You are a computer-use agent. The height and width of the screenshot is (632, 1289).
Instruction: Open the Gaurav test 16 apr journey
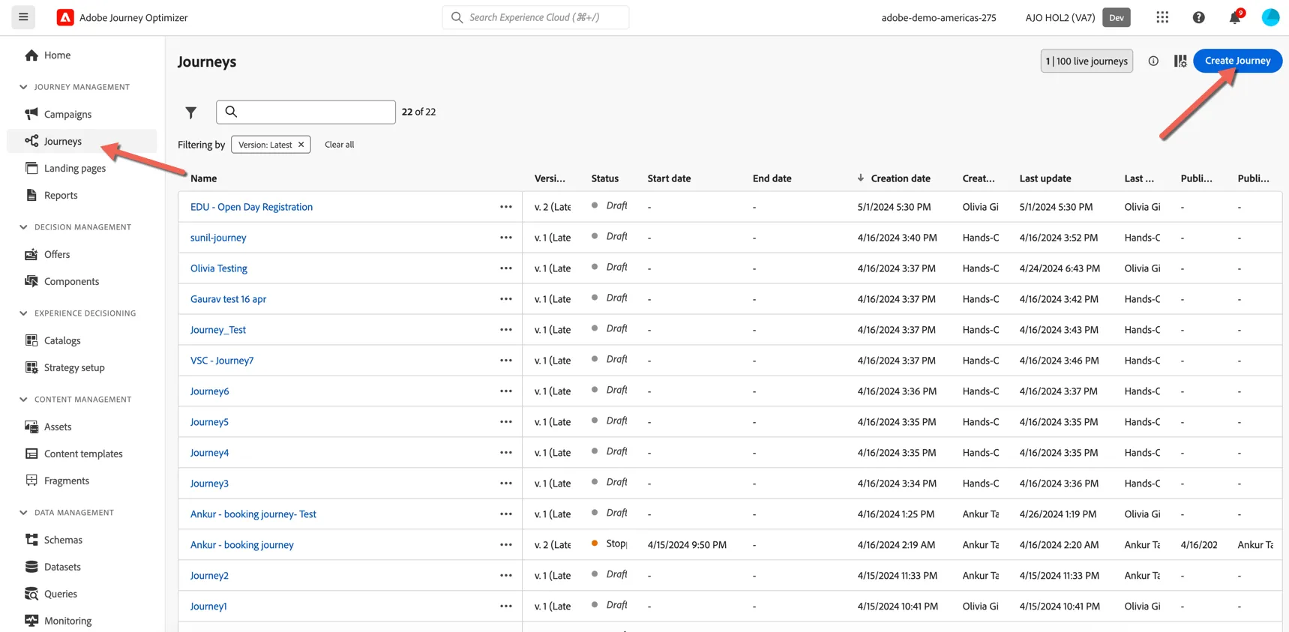click(x=228, y=299)
